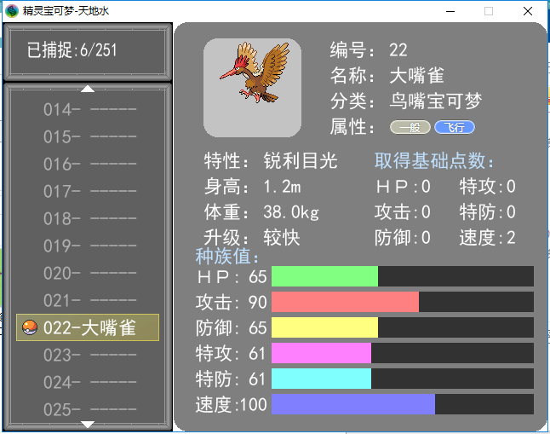This screenshot has height=434, width=550.
Task: Select list entry 015
Action: (x=89, y=136)
